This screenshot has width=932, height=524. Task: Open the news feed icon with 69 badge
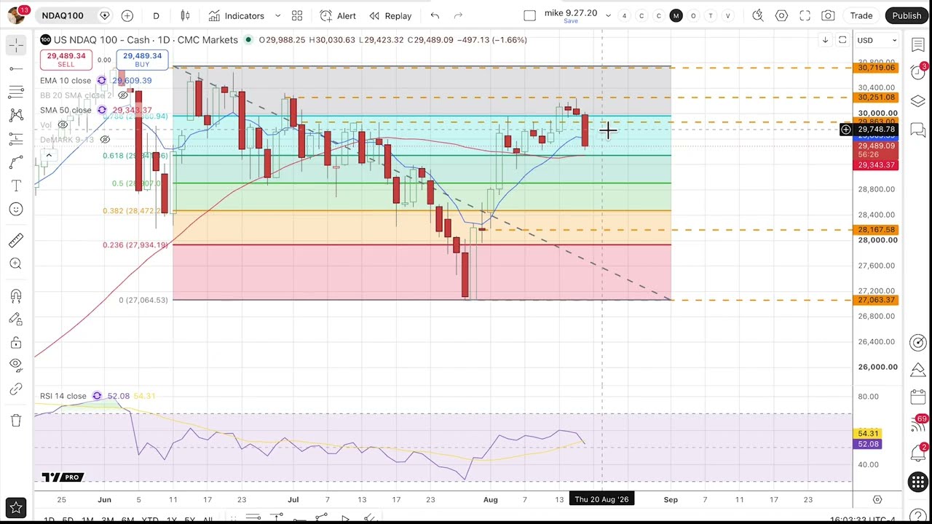point(917,425)
